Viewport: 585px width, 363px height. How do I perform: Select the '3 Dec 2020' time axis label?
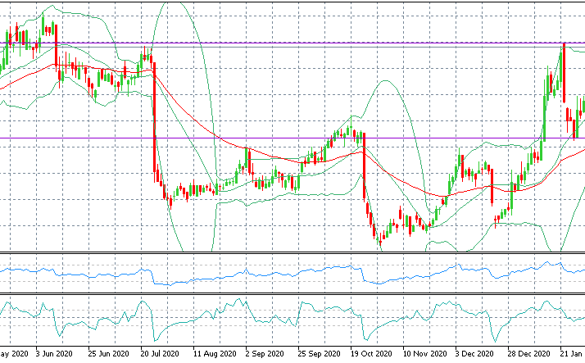click(474, 353)
